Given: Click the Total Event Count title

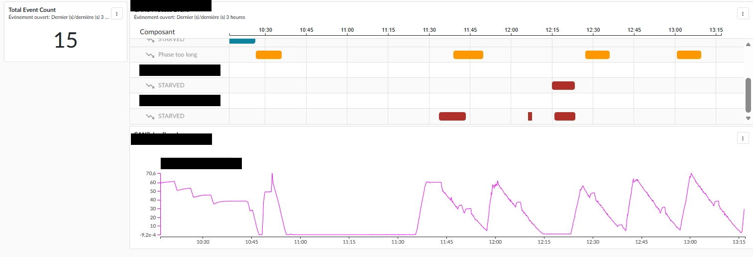Looking at the screenshot, I should (x=32, y=10).
